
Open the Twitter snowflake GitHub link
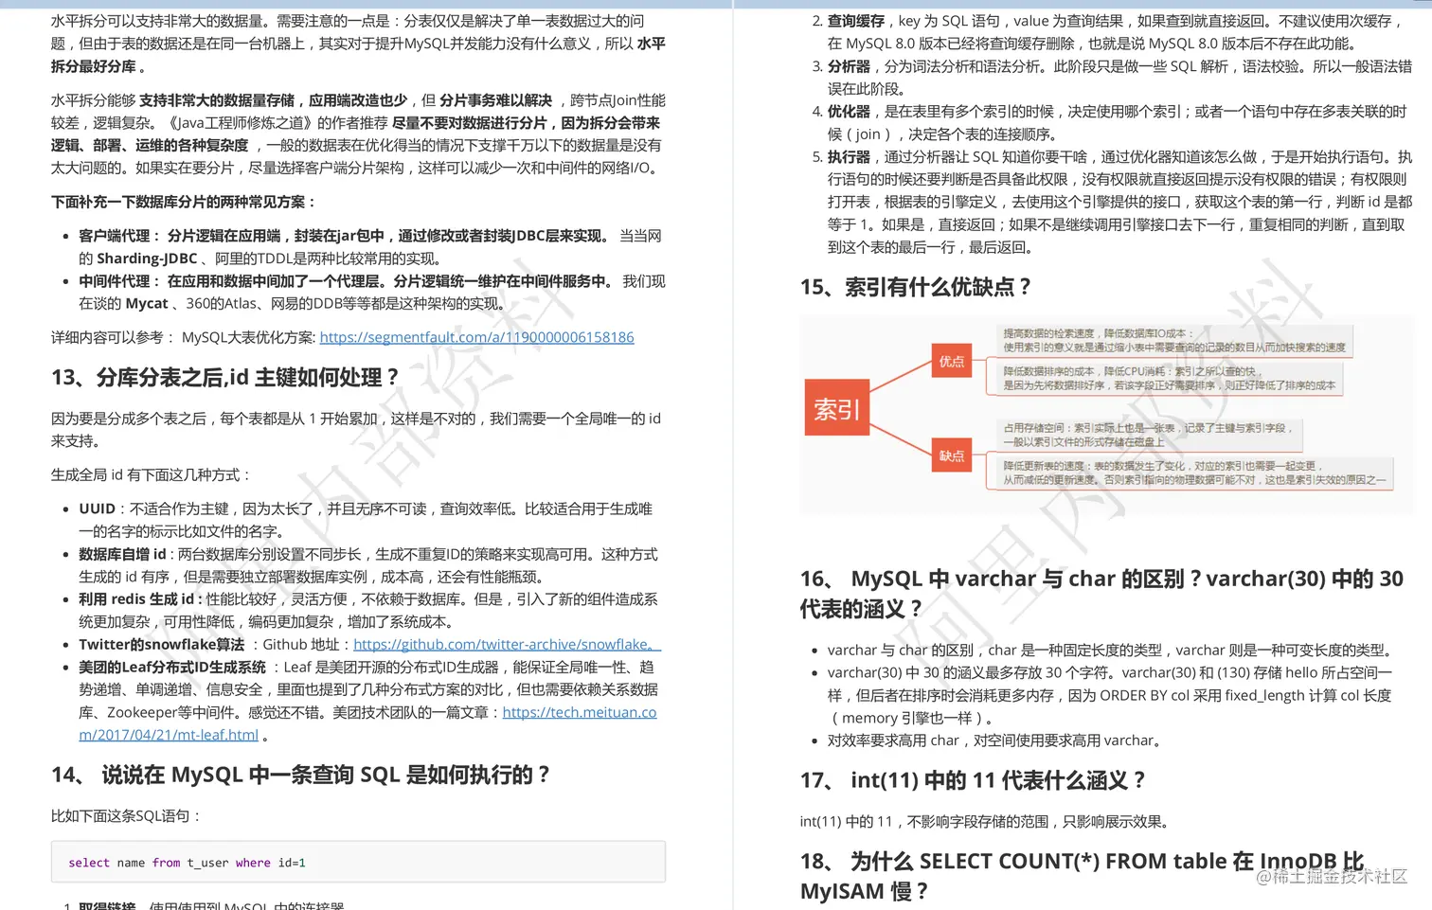click(x=502, y=644)
